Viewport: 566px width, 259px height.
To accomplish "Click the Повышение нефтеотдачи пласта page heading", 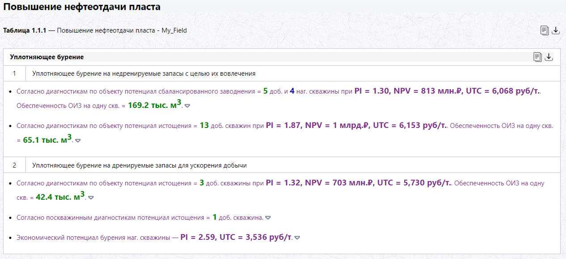I will [82, 7].
